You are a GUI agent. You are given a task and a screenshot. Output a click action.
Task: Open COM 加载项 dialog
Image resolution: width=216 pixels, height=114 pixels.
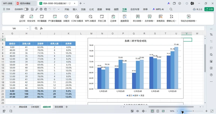[x=77, y=18]
